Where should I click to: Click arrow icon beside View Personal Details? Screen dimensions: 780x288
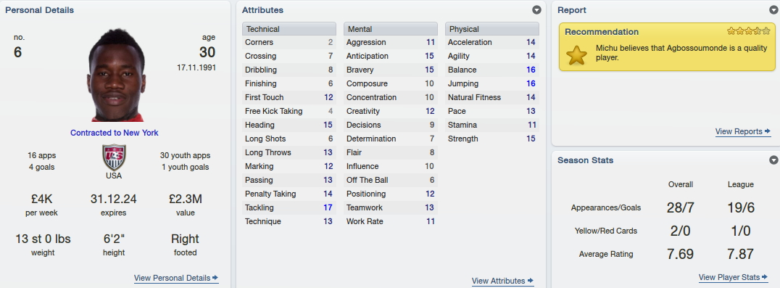coord(215,278)
